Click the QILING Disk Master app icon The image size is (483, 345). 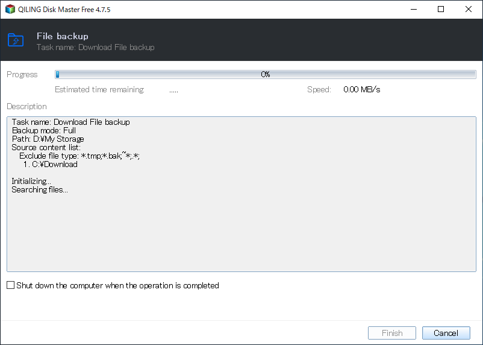(10, 10)
